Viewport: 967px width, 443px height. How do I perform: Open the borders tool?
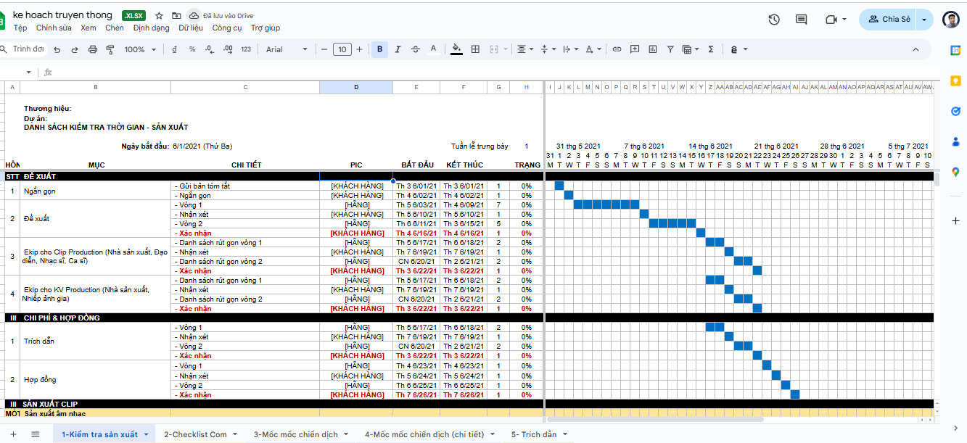(476, 49)
